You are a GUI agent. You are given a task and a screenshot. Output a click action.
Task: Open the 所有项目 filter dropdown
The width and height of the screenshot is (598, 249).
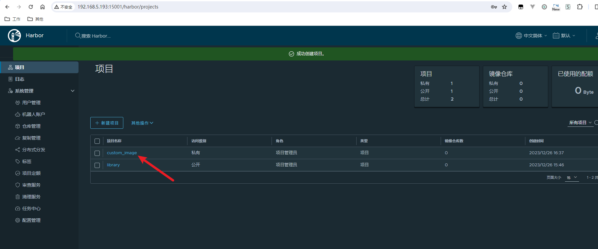click(x=580, y=123)
